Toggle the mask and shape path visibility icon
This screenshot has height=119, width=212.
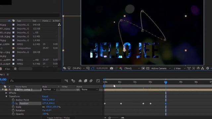point(93,68)
